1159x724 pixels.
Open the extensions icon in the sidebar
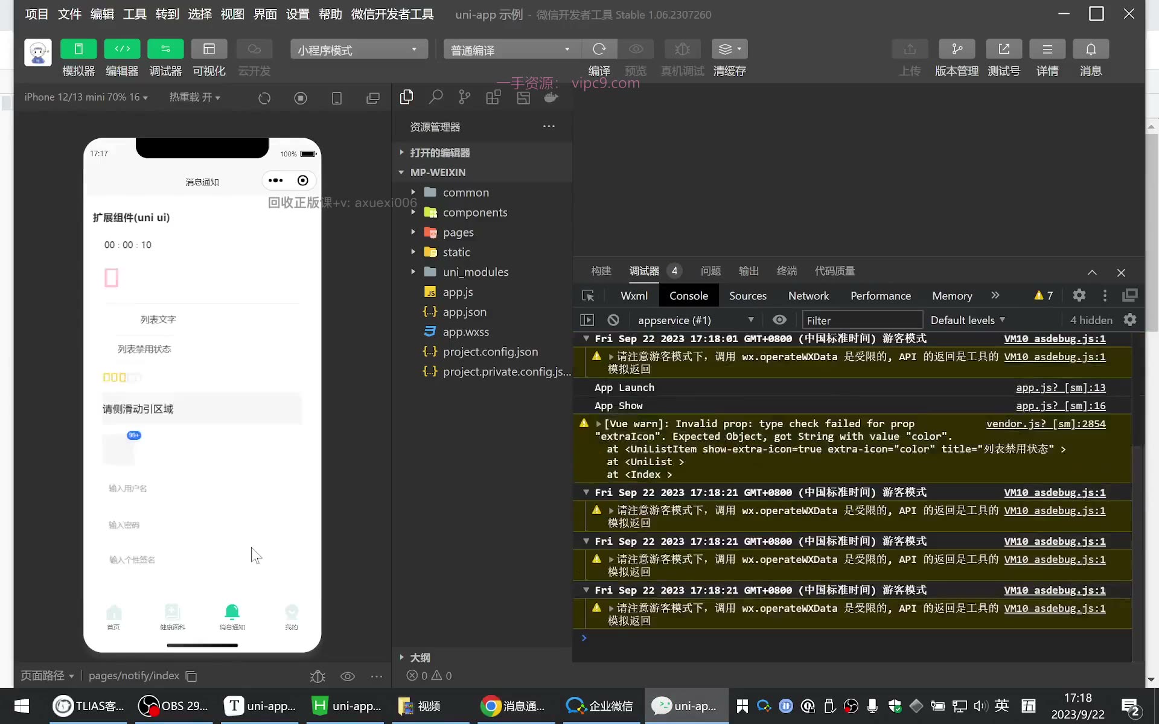point(493,97)
